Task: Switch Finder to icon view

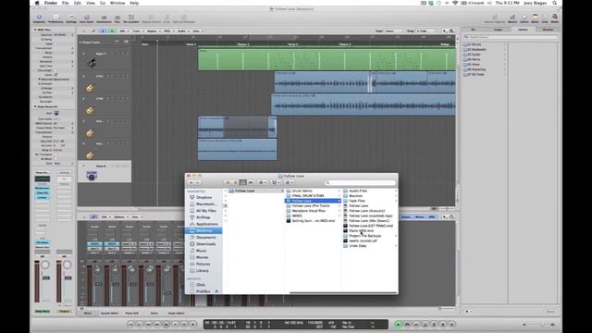Action: point(228,183)
